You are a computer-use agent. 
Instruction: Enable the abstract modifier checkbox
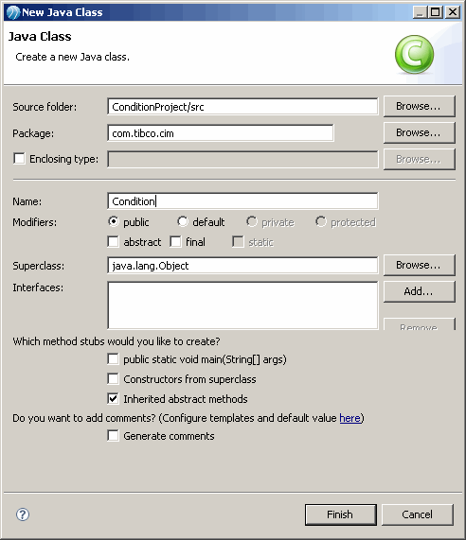[x=113, y=241]
